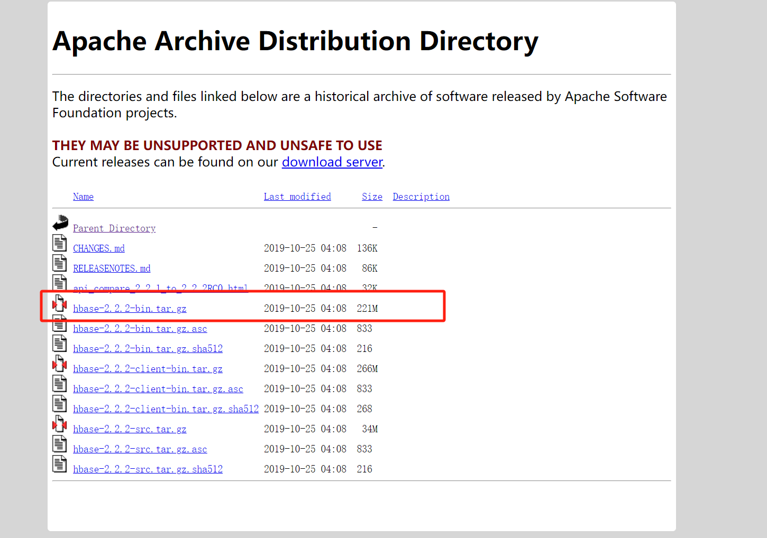Open hbase-2.2.2-bin.tar.gz.asc signature link

pyautogui.click(x=140, y=329)
